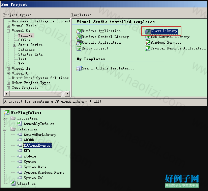
Task: Click the NetPlugInTest project icon
Action: tap(7, 113)
